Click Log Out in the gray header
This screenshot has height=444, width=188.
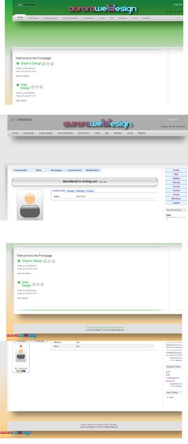(x=172, y=119)
